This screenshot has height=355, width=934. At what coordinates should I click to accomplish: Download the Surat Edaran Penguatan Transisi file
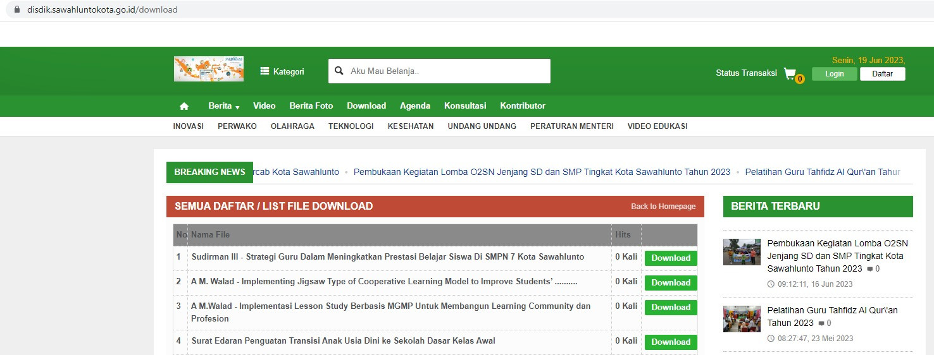point(671,342)
